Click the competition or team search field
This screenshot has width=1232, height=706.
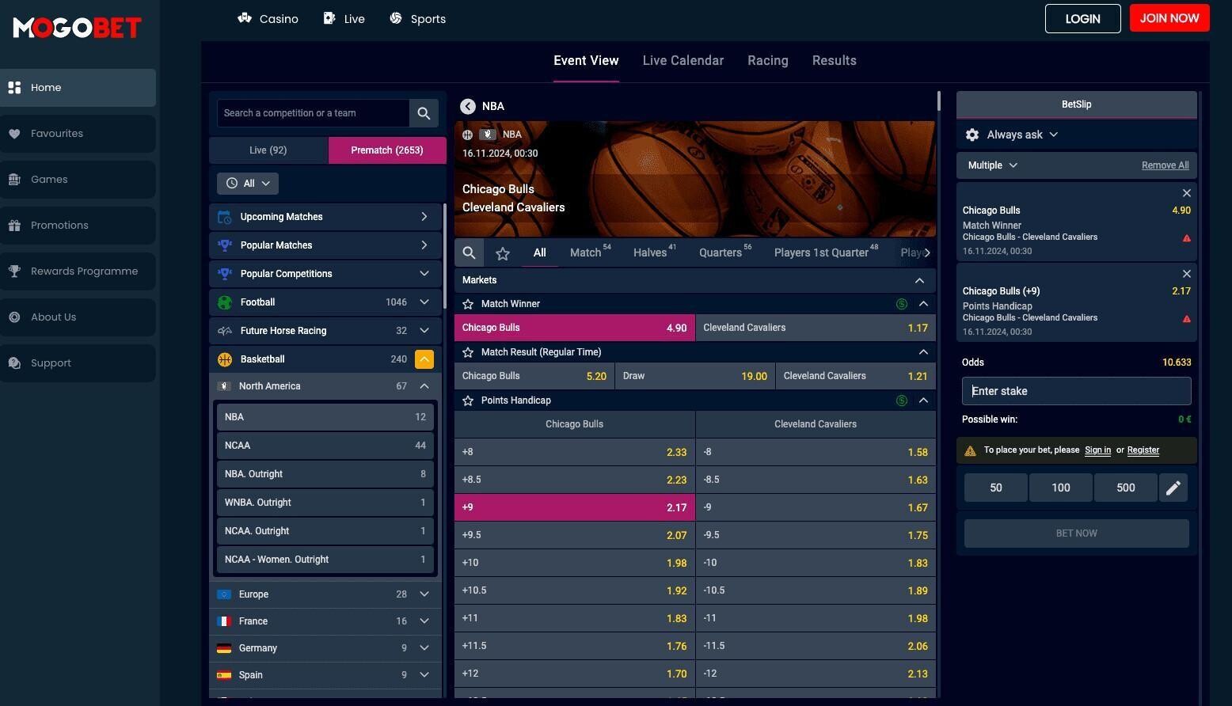[314, 113]
